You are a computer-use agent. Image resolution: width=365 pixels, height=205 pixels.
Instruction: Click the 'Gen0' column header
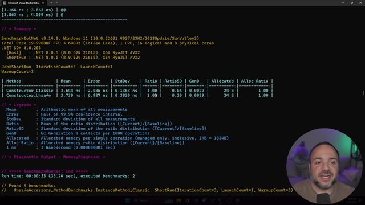tap(194, 81)
